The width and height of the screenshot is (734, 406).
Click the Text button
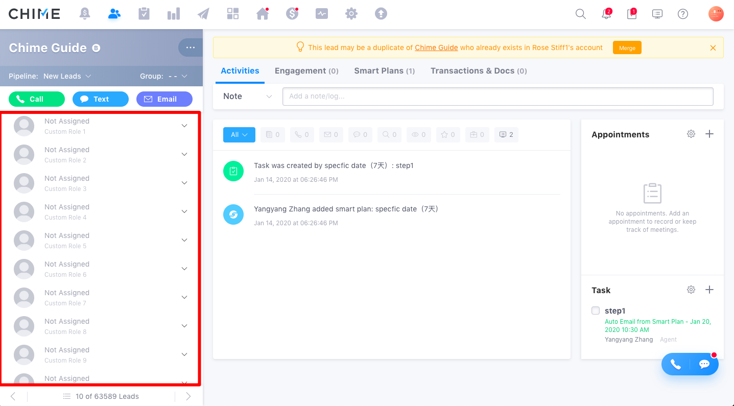(x=101, y=99)
